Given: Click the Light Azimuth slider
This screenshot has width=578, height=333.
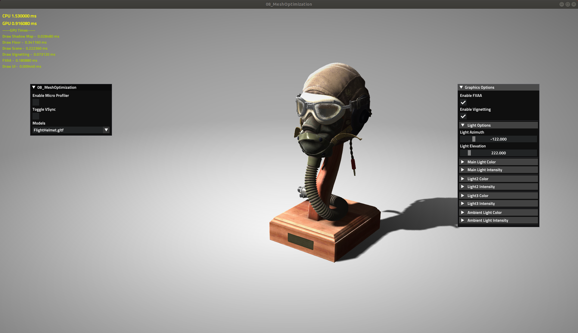Looking at the screenshot, I should 498,139.
